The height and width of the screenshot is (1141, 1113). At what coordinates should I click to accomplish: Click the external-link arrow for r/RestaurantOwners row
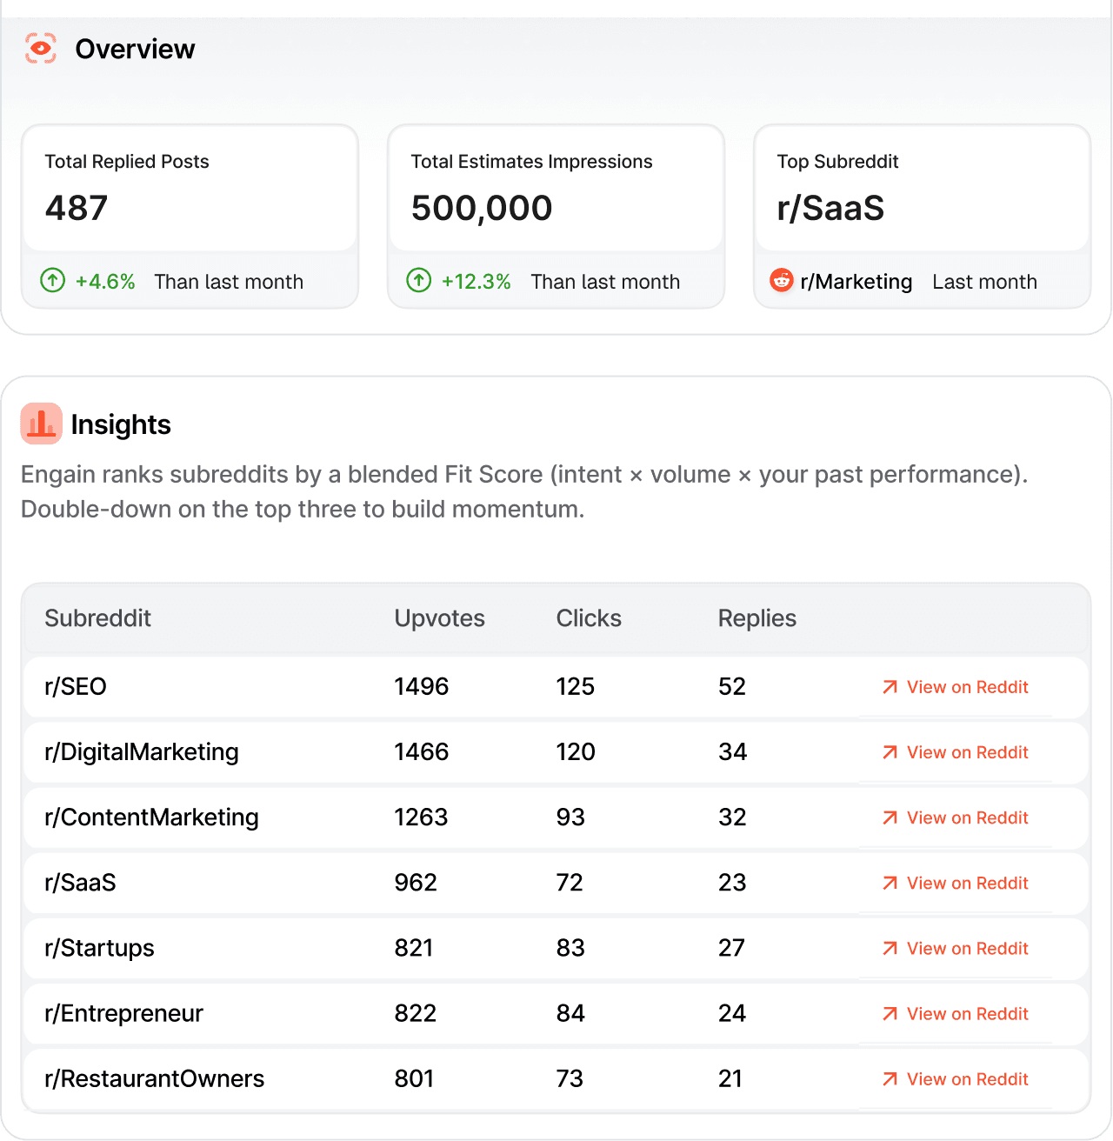[x=889, y=1079]
